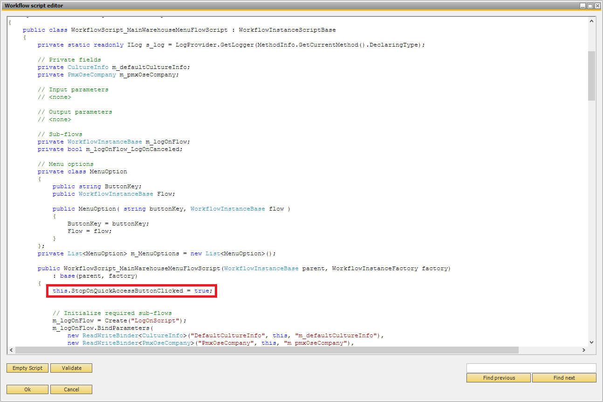The height and width of the screenshot is (402, 603).
Task: Click the horizontal scrollbar left arrow
Action: pos(11,350)
